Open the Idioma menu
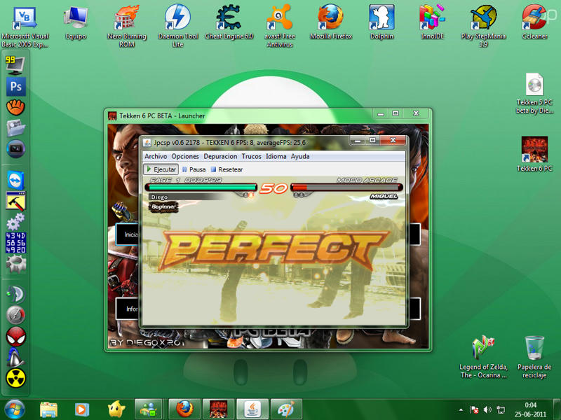Image resolution: width=561 pixels, height=420 pixels. click(276, 156)
